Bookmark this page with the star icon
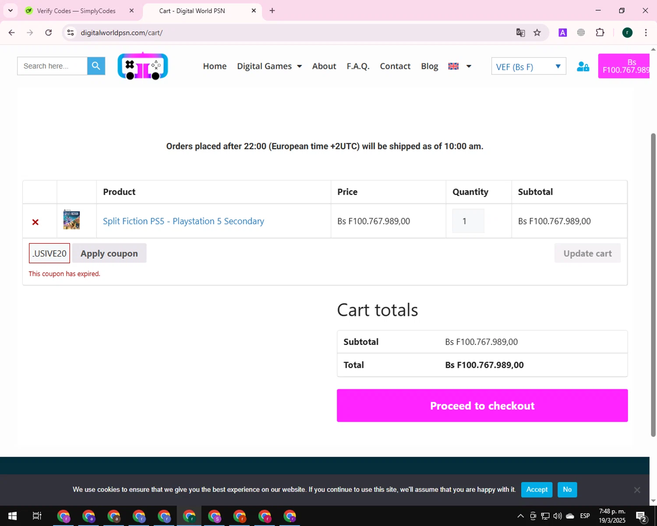This screenshot has width=657, height=526. (x=537, y=32)
